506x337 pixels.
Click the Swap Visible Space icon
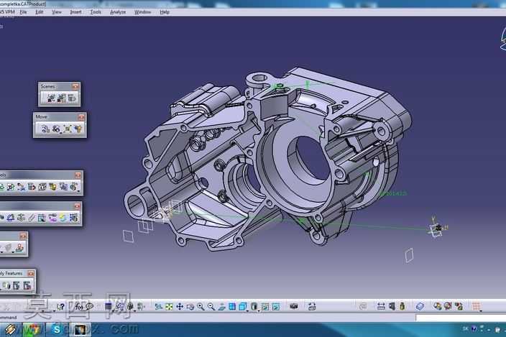(x=276, y=307)
